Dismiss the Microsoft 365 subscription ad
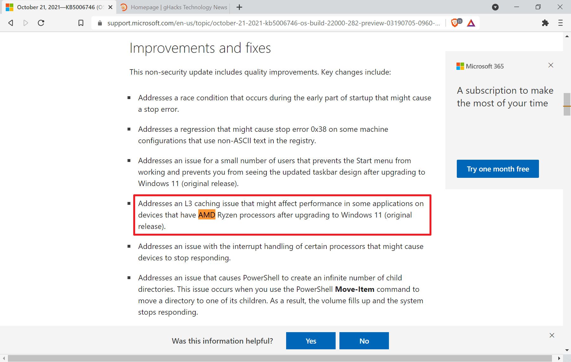Viewport: 571px width, 362px height. tap(551, 65)
